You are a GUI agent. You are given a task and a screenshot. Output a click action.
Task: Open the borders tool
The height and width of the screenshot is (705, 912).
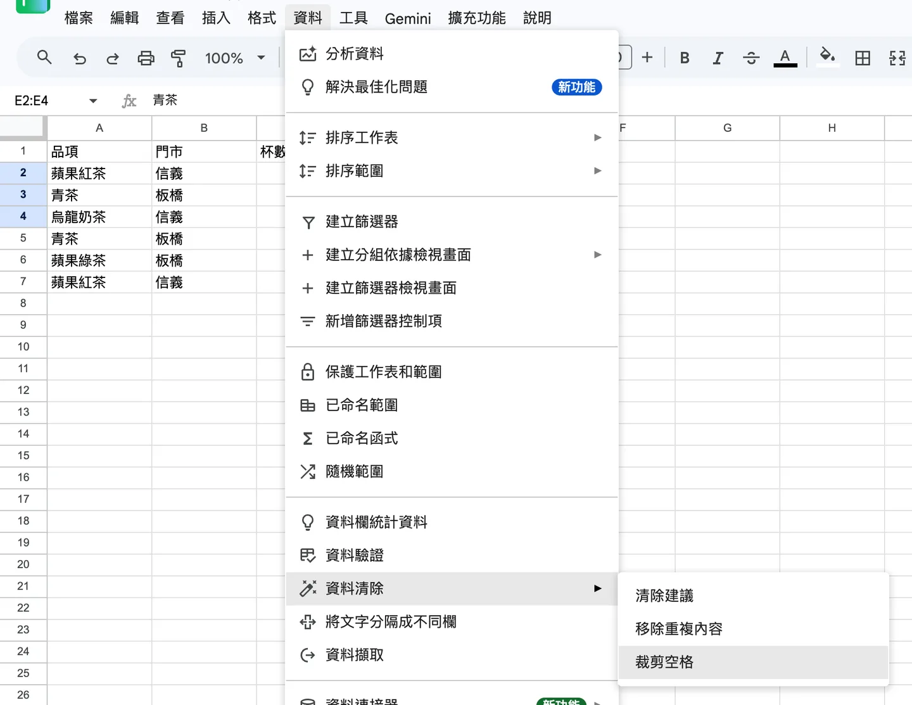tap(863, 58)
